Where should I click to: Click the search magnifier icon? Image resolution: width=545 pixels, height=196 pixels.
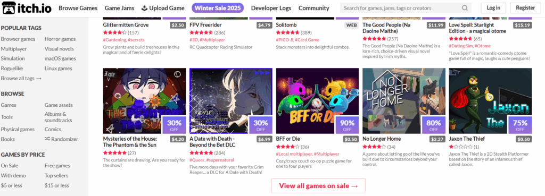(465, 8)
